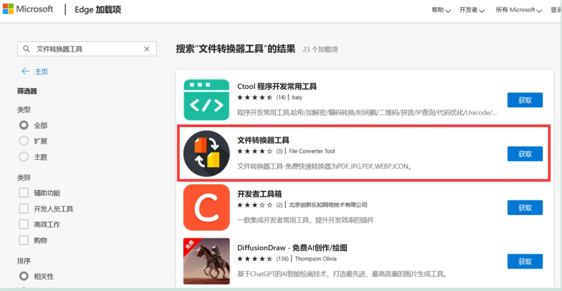
Task: Open 文件转换器工具 title link
Action: pyautogui.click(x=263, y=140)
